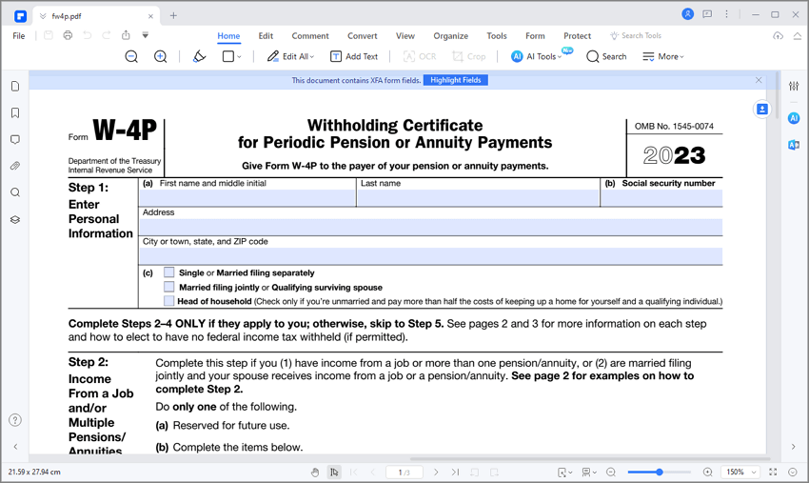The width and height of the screenshot is (809, 483).
Task: Click the Add Text button
Action: 354,57
